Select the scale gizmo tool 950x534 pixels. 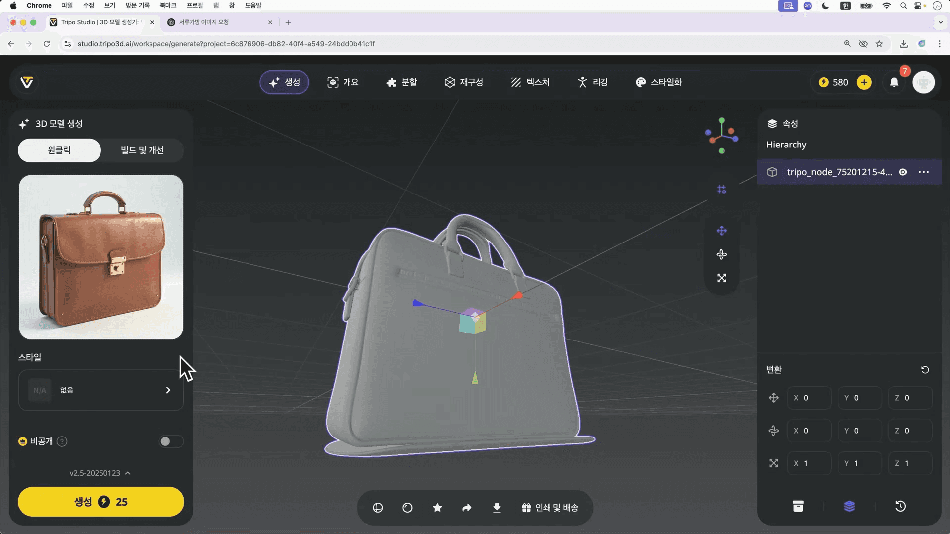721,278
